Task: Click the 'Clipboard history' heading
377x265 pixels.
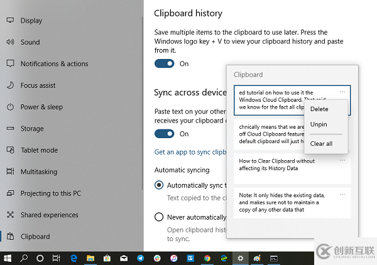Action: (x=188, y=13)
